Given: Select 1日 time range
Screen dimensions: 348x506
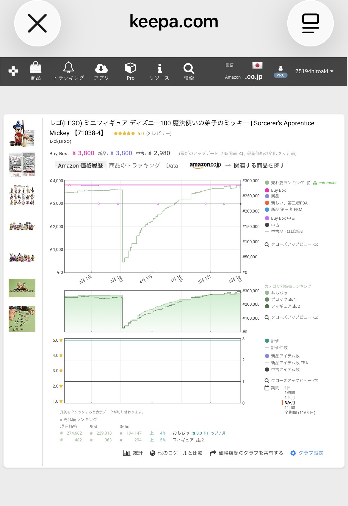Looking at the screenshot, I should point(288,388).
